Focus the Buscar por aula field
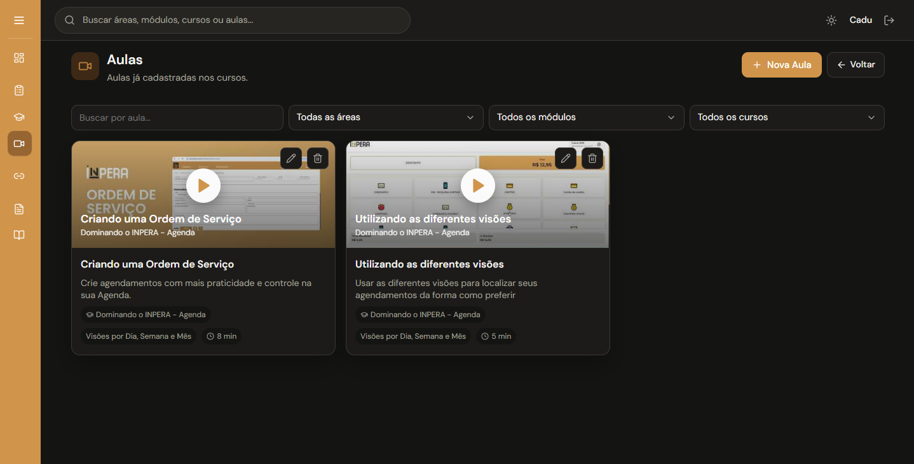Screen dimensions: 914x464 (177, 118)
